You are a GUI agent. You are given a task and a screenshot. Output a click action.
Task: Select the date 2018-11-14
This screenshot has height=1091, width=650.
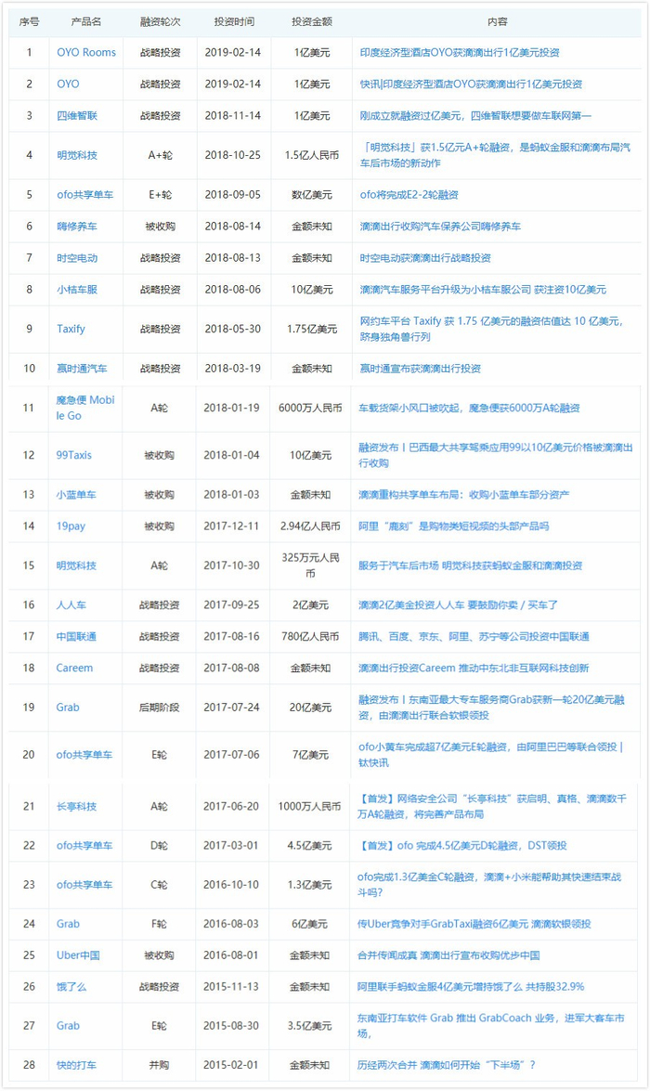(x=233, y=115)
